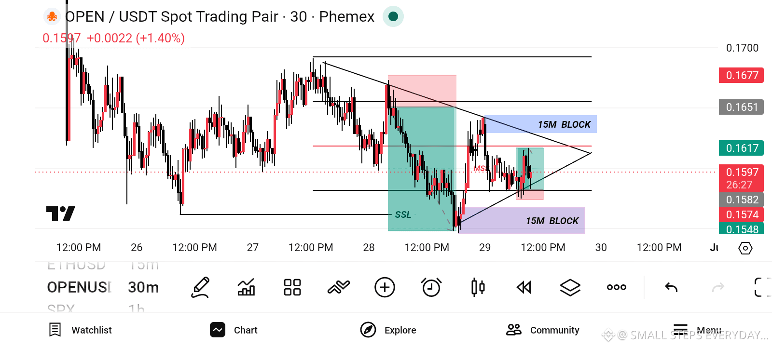
Task: Open chart settings hexagon icon
Action: click(745, 248)
